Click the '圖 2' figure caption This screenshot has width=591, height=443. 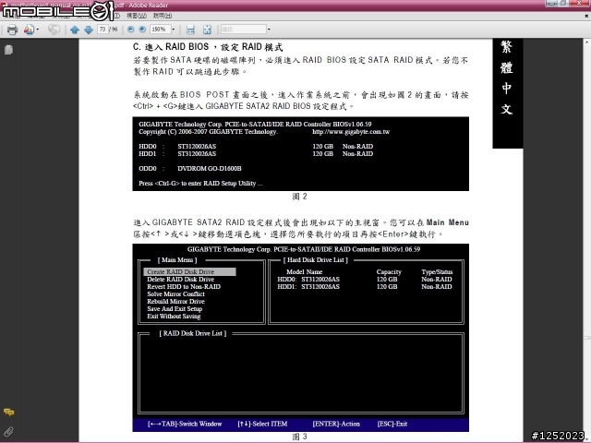[x=299, y=197]
